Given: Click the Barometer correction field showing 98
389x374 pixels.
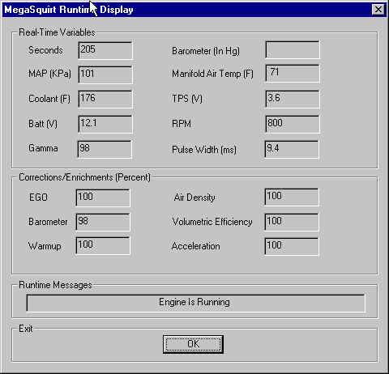Looking at the screenshot, I should pos(103,222).
